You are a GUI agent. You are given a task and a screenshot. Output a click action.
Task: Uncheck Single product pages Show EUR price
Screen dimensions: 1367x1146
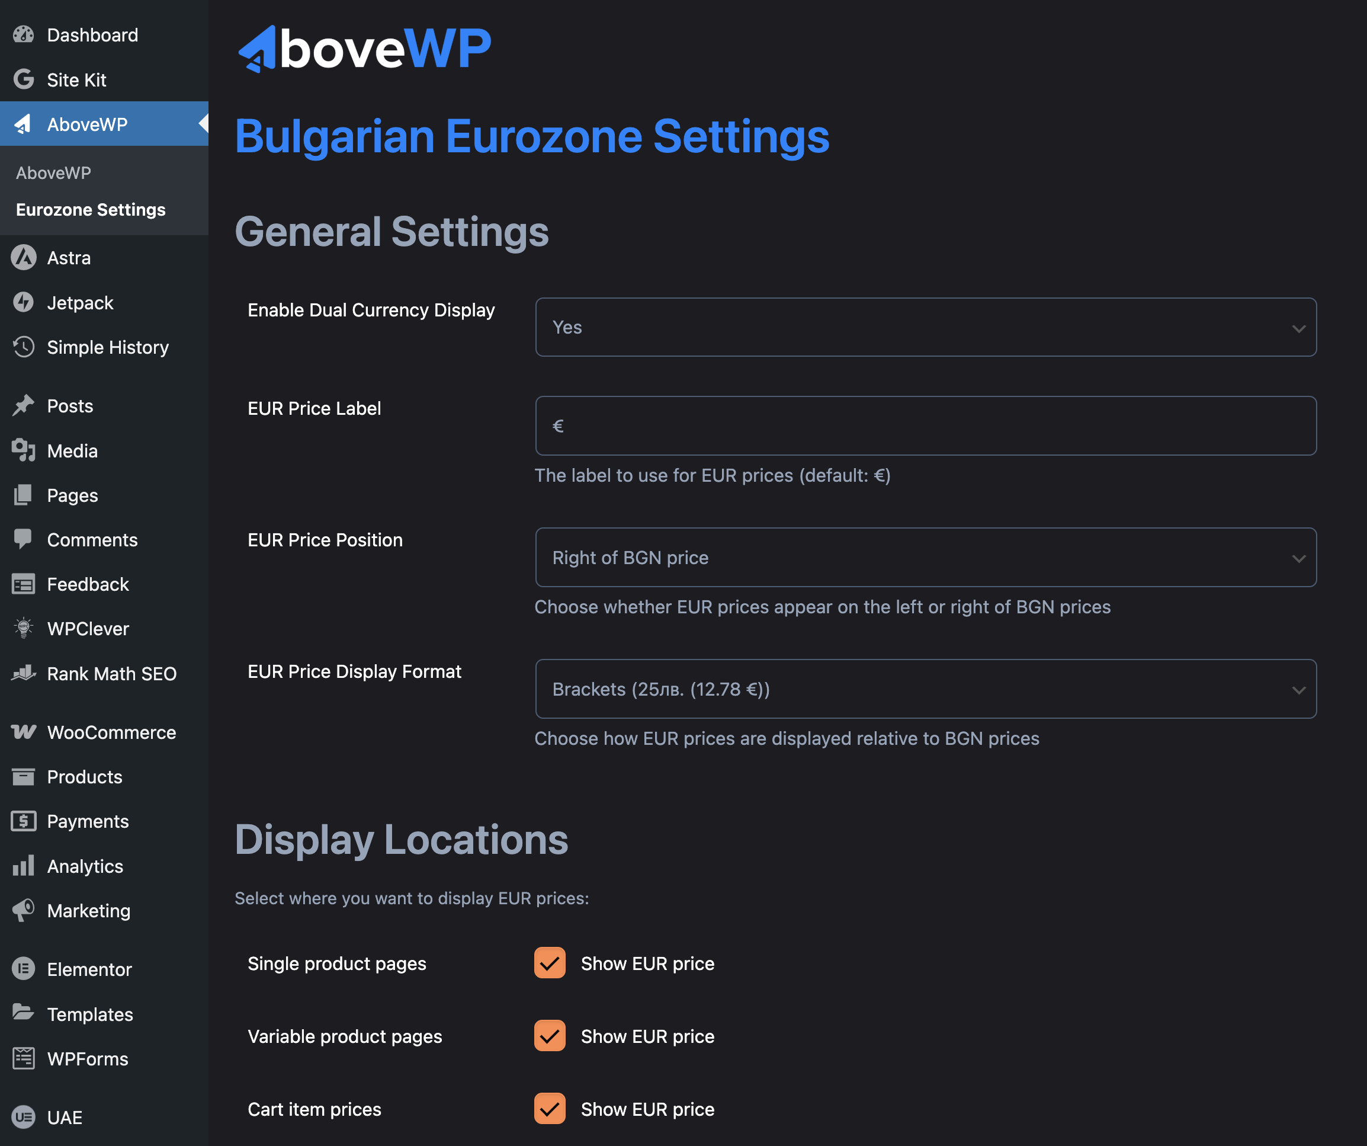point(550,963)
